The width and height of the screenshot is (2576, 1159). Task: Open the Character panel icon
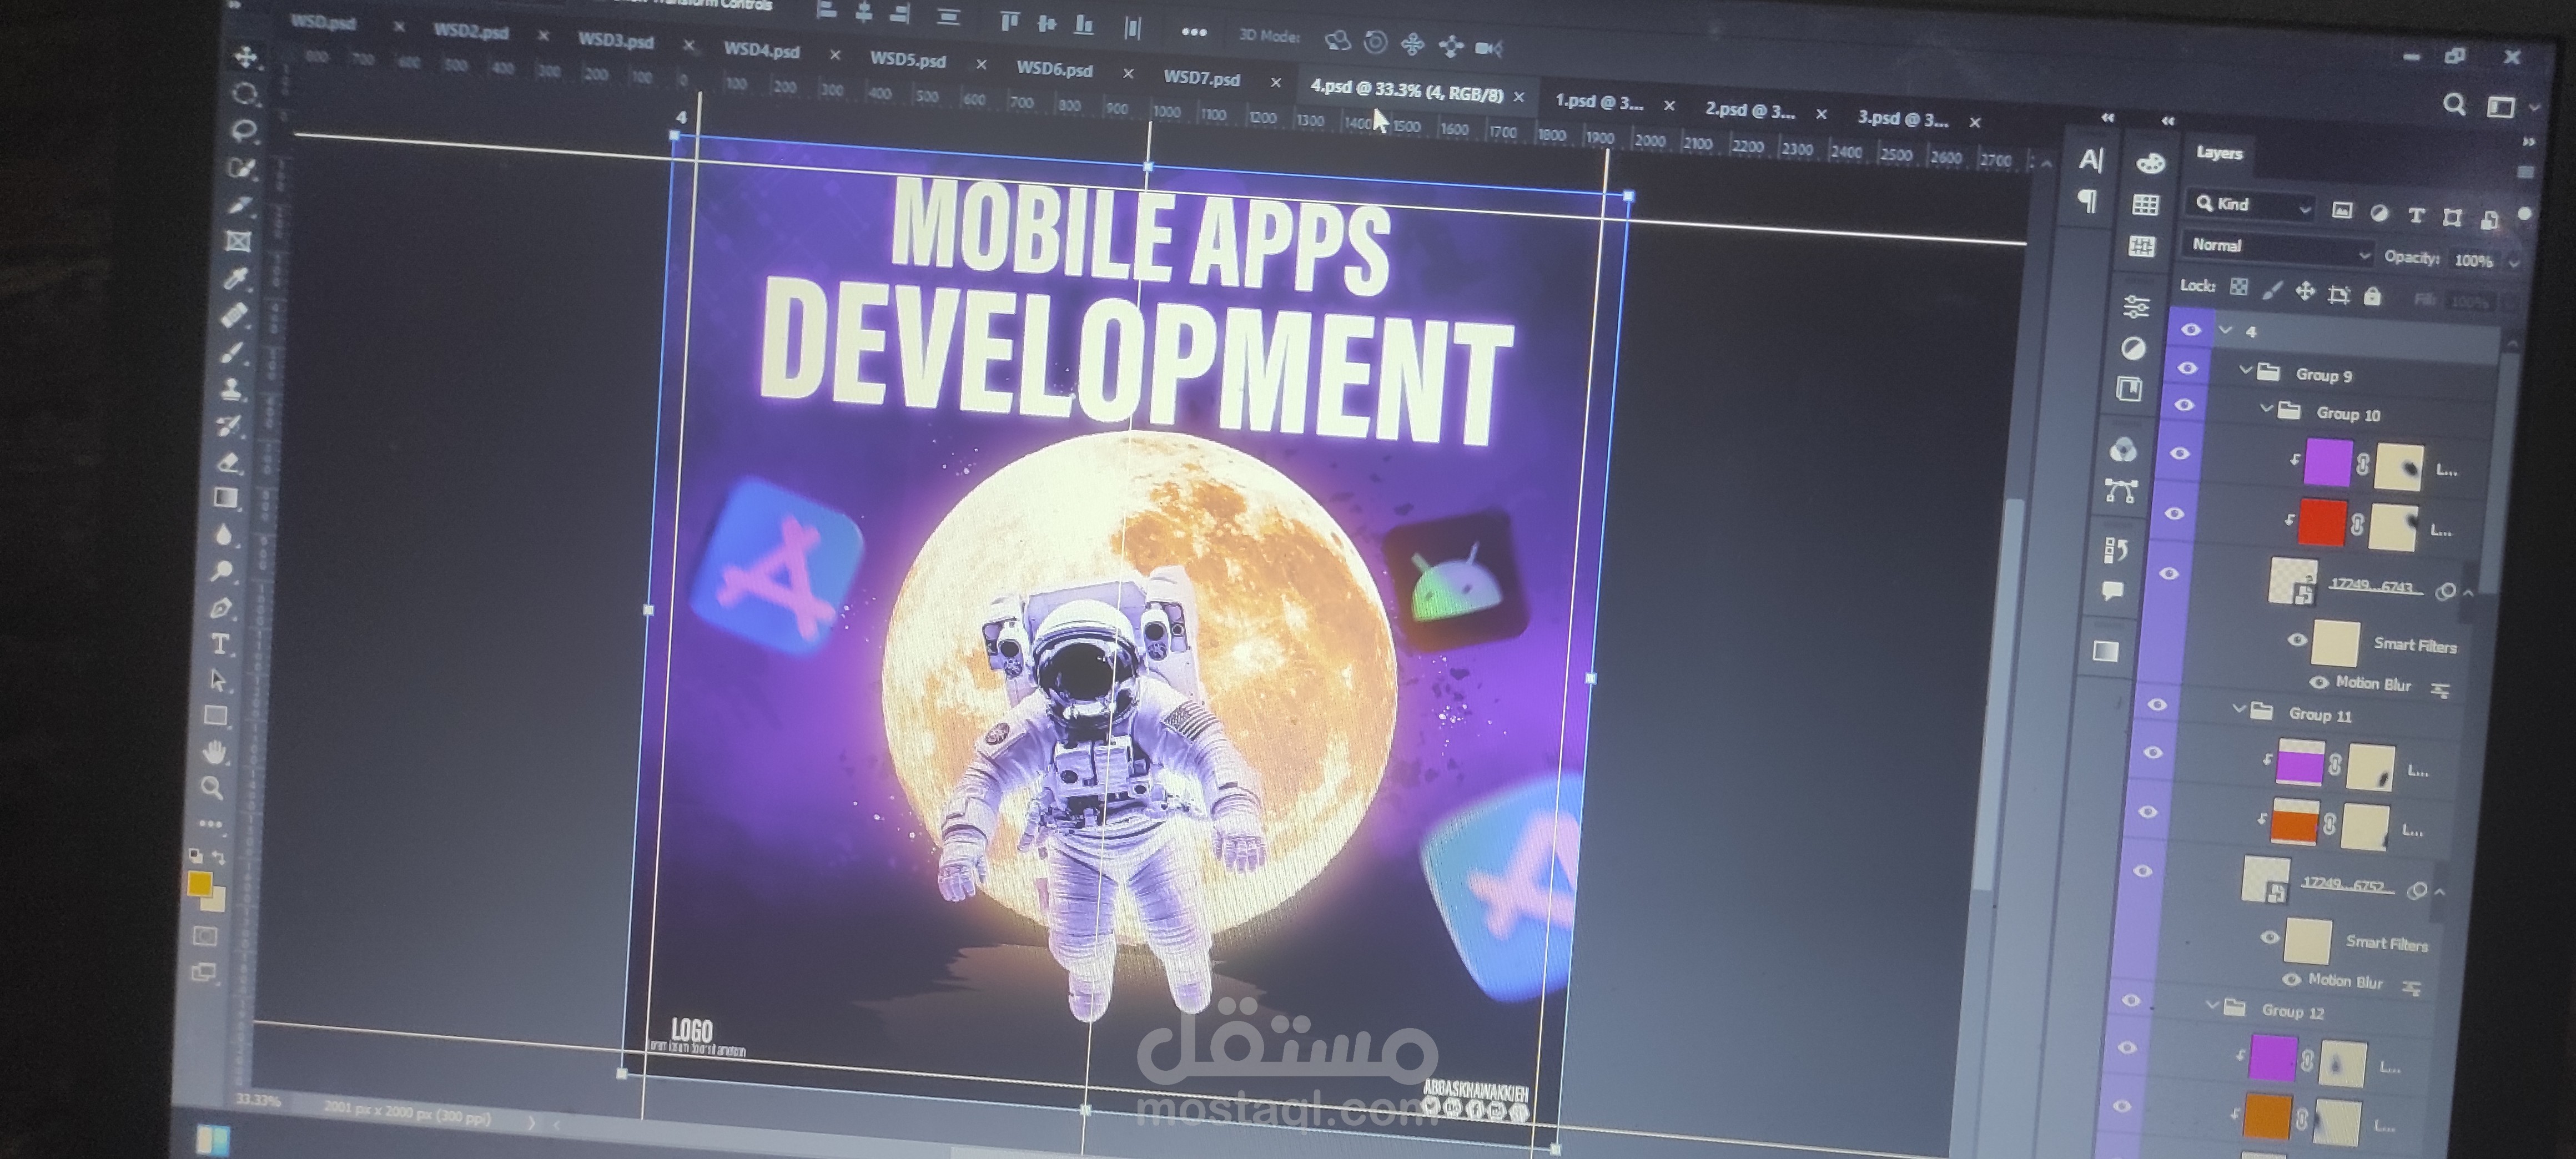click(2091, 160)
